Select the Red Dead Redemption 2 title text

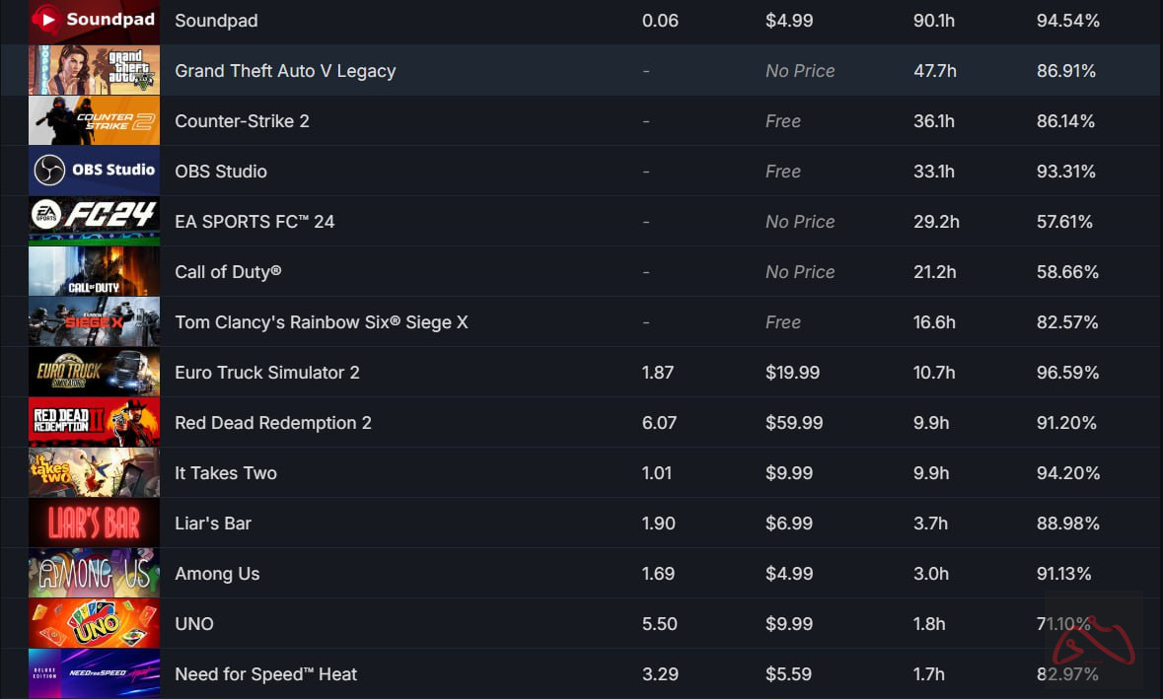point(272,423)
